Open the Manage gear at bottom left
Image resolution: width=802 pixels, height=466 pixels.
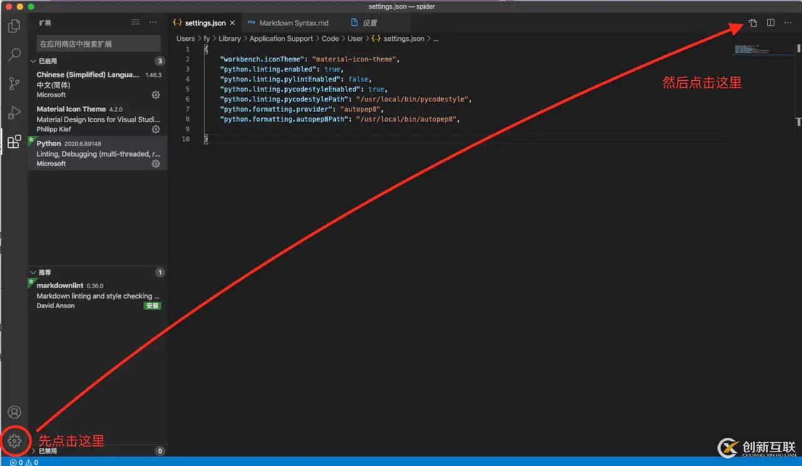point(14,441)
